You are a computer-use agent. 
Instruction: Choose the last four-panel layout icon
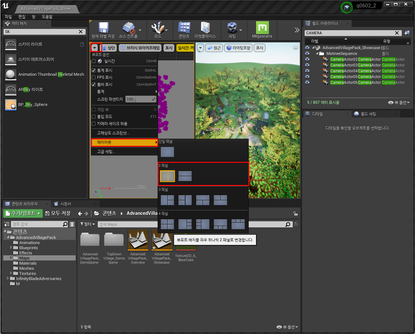[x=238, y=224]
